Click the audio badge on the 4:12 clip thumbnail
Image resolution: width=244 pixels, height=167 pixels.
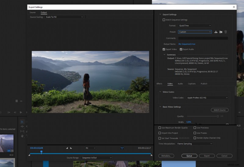(x=12, y=151)
